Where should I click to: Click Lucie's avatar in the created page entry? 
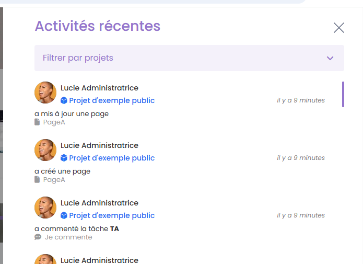click(45, 150)
